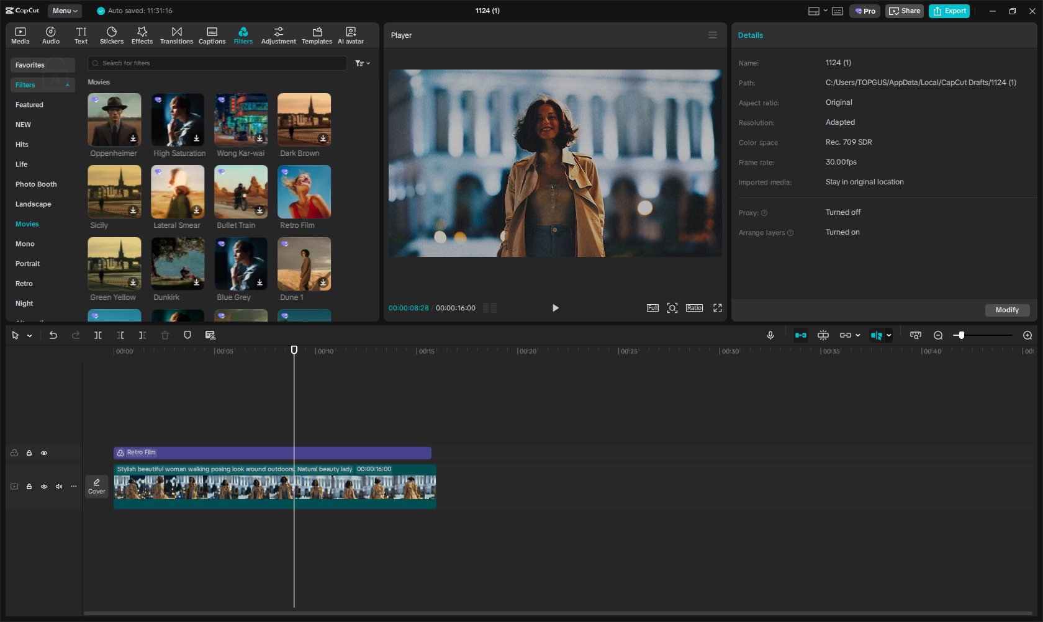
Task: Toggle preview axis
Action: pos(877,335)
